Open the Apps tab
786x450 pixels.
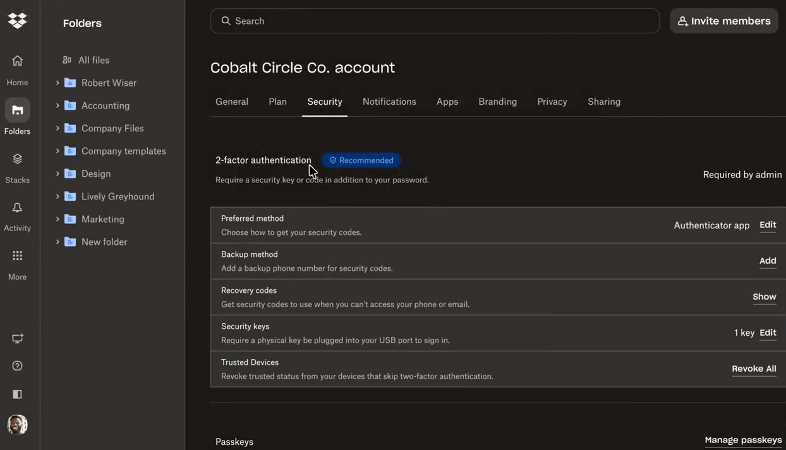point(447,102)
